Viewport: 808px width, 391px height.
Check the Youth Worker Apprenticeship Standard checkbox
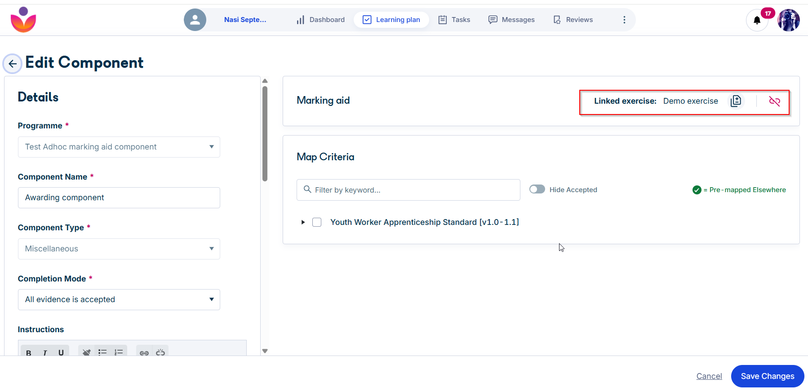[x=317, y=222]
